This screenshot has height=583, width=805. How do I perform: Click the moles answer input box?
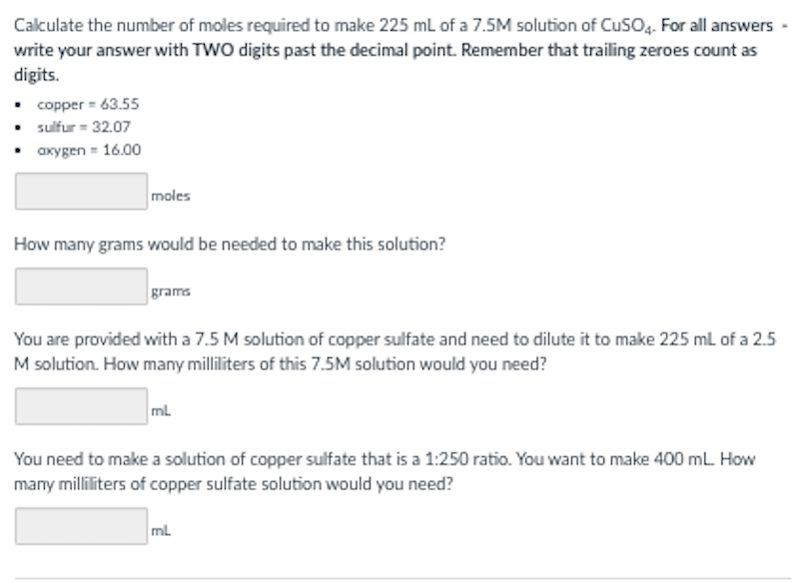point(80,190)
